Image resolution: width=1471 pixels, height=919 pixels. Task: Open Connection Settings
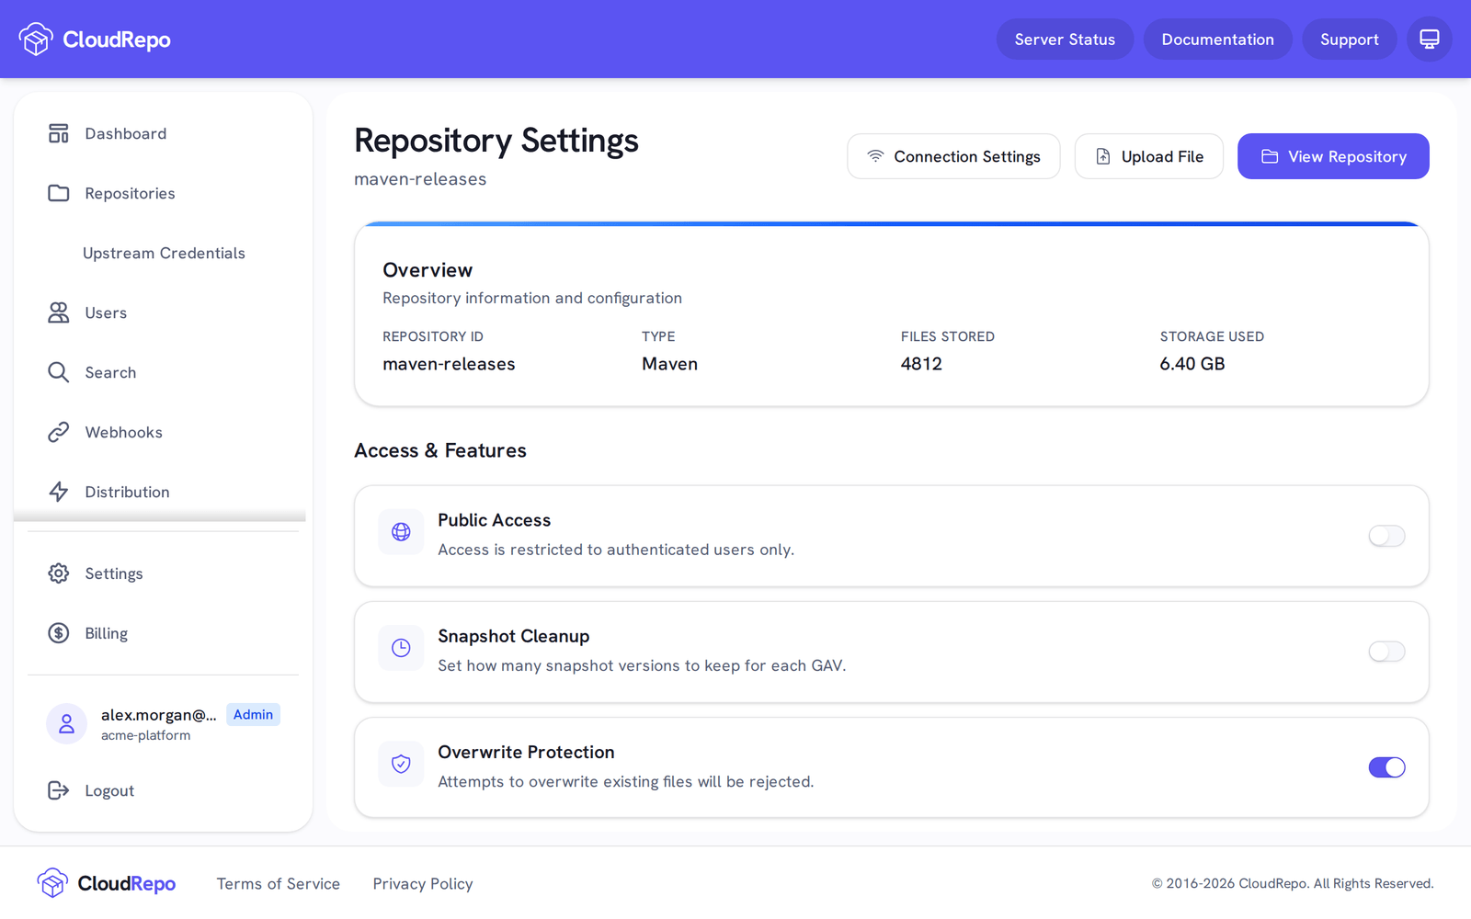tap(953, 156)
